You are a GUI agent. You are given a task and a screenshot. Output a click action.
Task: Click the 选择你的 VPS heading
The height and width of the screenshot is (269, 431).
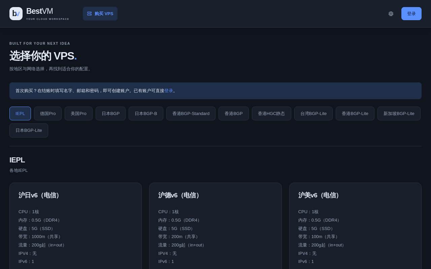click(43, 56)
